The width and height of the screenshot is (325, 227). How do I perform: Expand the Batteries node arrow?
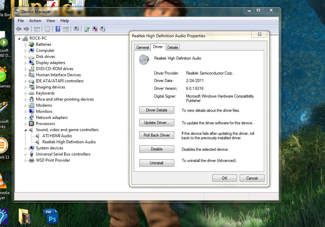pyautogui.click(x=25, y=45)
